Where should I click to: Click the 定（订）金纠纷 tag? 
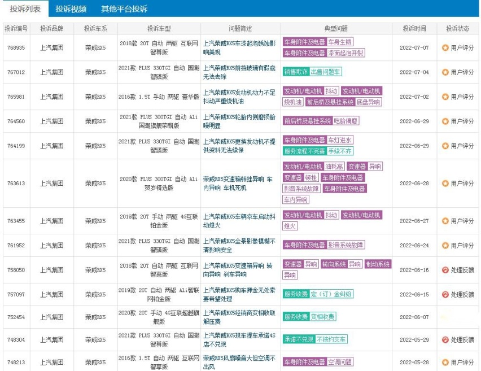pos(331,294)
